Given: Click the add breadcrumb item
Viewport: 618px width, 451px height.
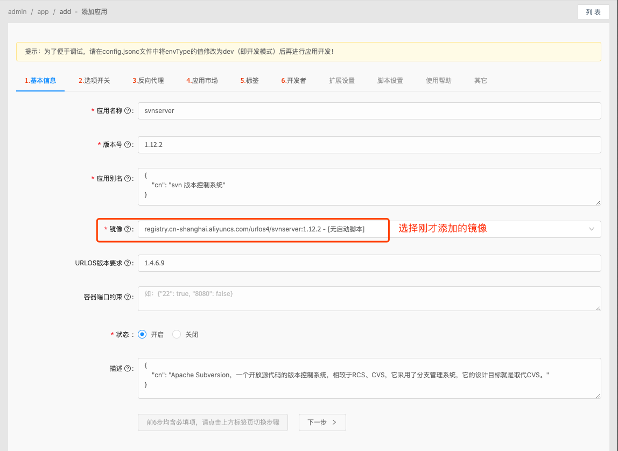Looking at the screenshot, I should point(66,12).
